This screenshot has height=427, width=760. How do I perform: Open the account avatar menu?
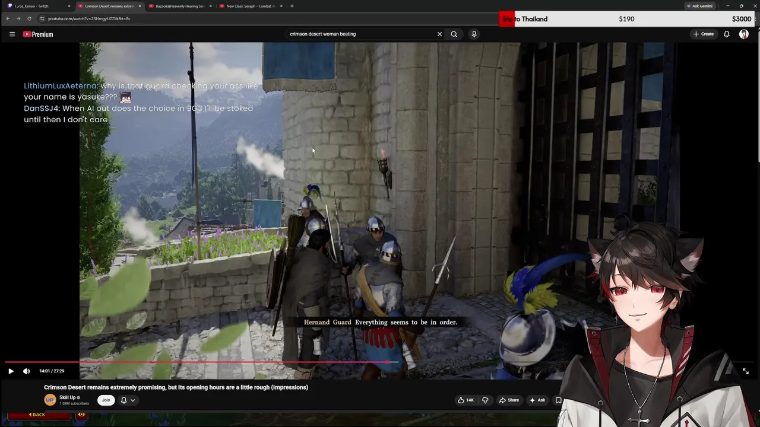(x=743, y=34)
